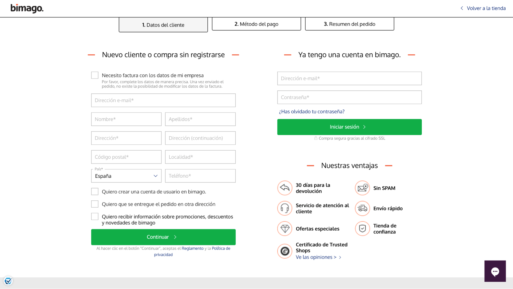The height and width of the screenshot is (289, 513).
Task: Click the Nuestras ventajas heading
Action: click(349, 166)
